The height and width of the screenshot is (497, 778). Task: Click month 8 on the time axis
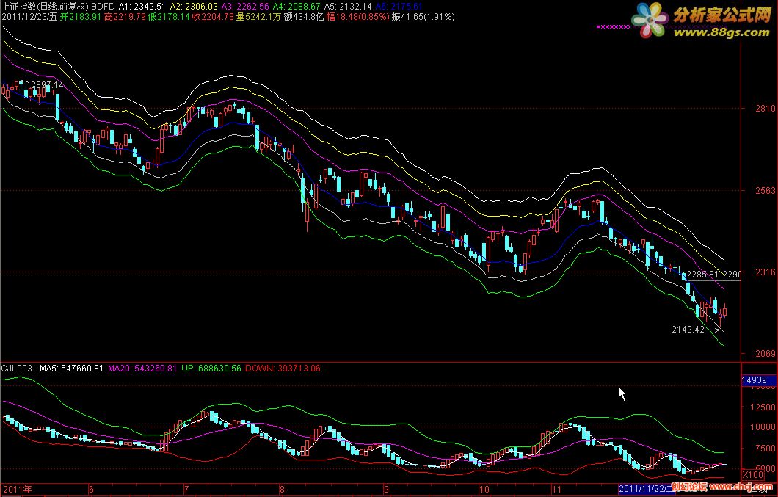(x=282, y=490)
